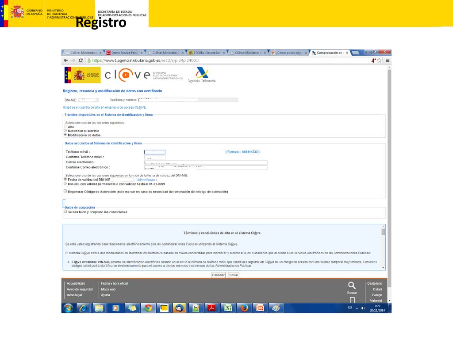Switch to ¿Cómo puedo registrarme tab
The width and height of the screenshot is (453, 339).
coord(289,53)
